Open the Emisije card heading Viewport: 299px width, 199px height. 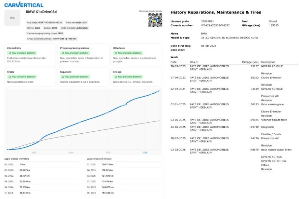(117, 72)
